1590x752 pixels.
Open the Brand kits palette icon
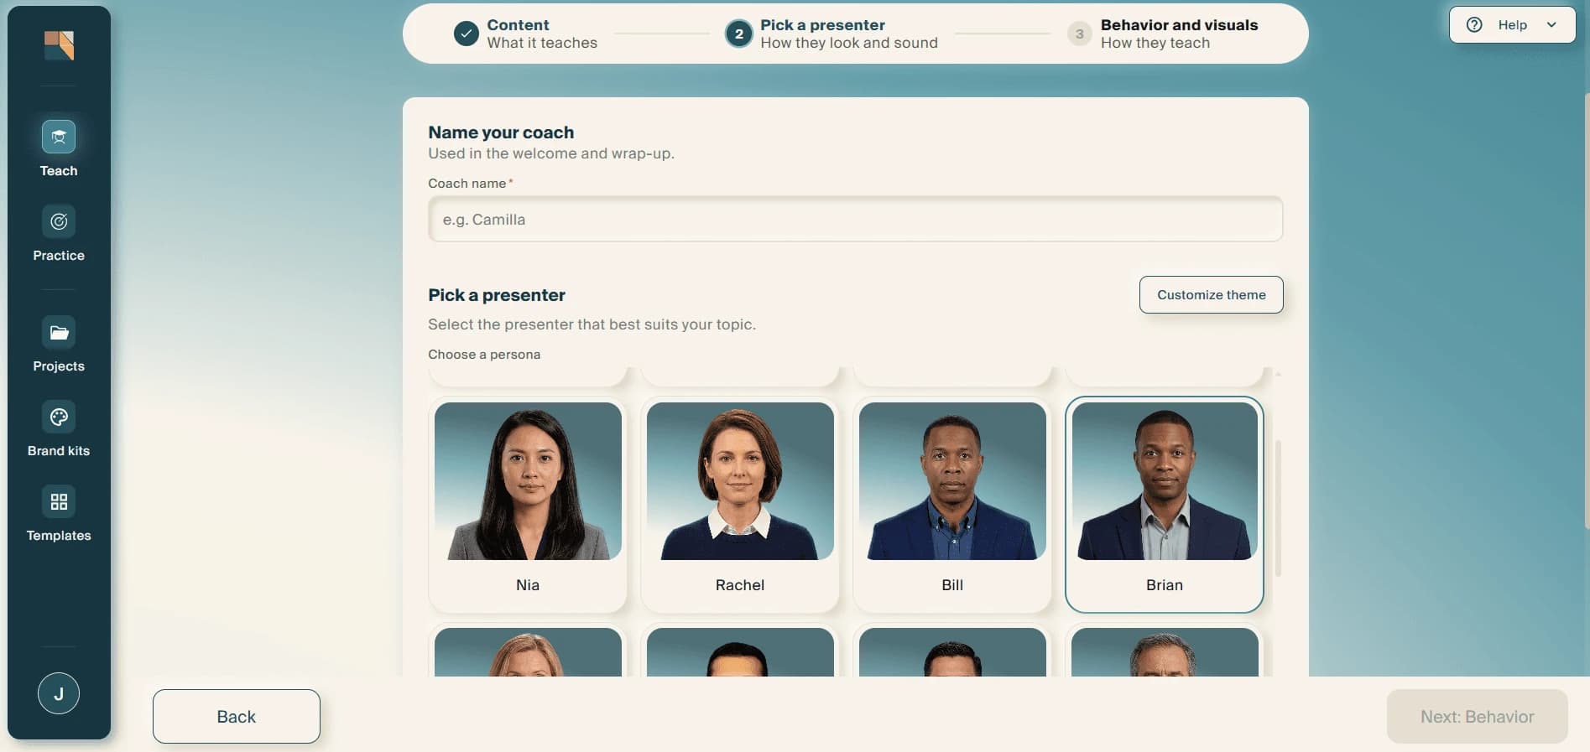[59, 417]
